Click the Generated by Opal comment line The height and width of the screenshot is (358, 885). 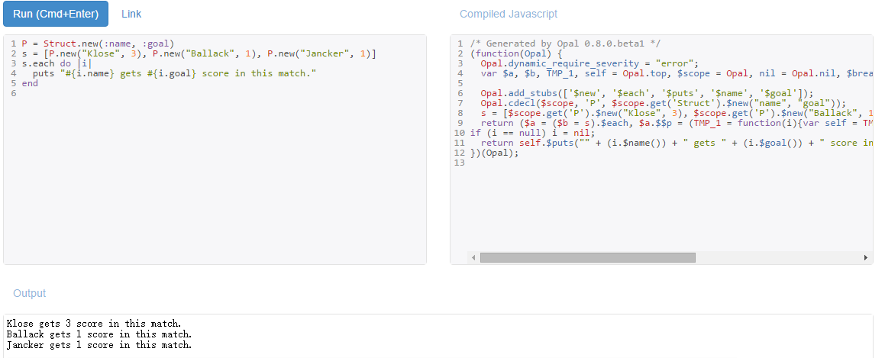tap(565, 44)
